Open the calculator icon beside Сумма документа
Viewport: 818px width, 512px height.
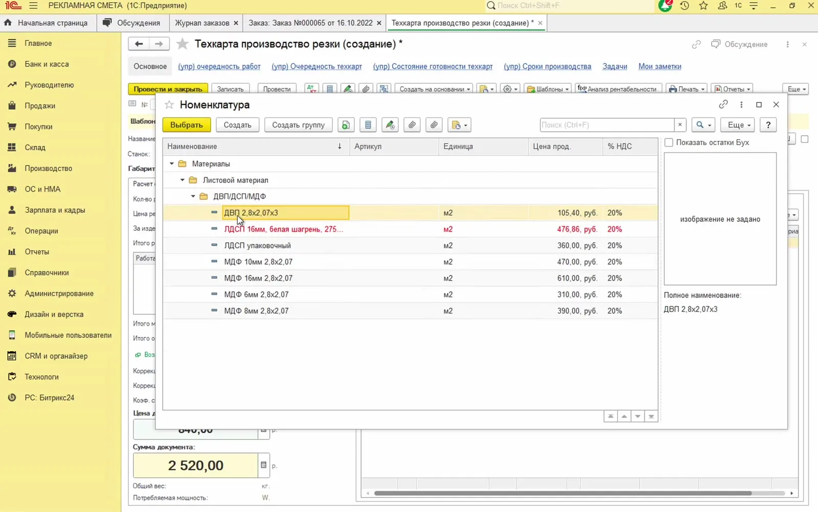(263, 465)
